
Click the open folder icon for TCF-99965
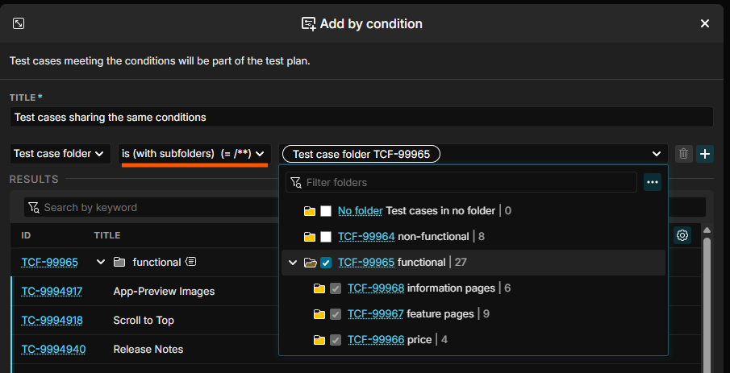[x=309, y=263]
